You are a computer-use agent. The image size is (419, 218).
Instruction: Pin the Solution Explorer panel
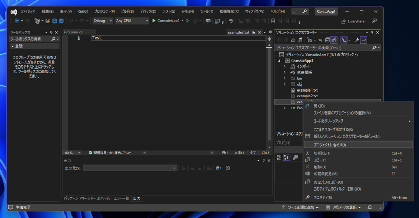[x=372, y=32]
